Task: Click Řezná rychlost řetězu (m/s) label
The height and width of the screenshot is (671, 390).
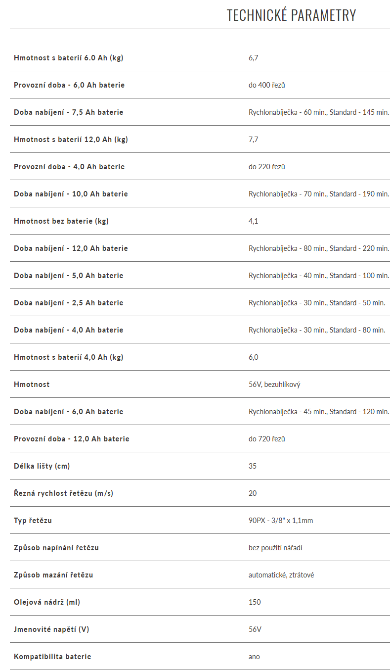Action: tap(63, 493)
